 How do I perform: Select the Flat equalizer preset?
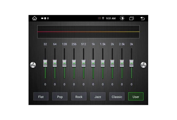[41, 97]
